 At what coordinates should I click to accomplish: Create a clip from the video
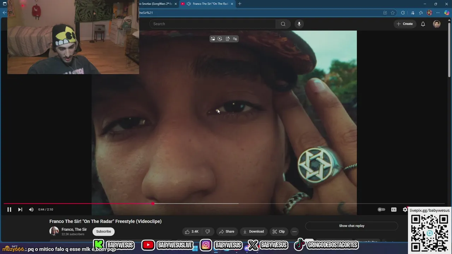[278, 231]
